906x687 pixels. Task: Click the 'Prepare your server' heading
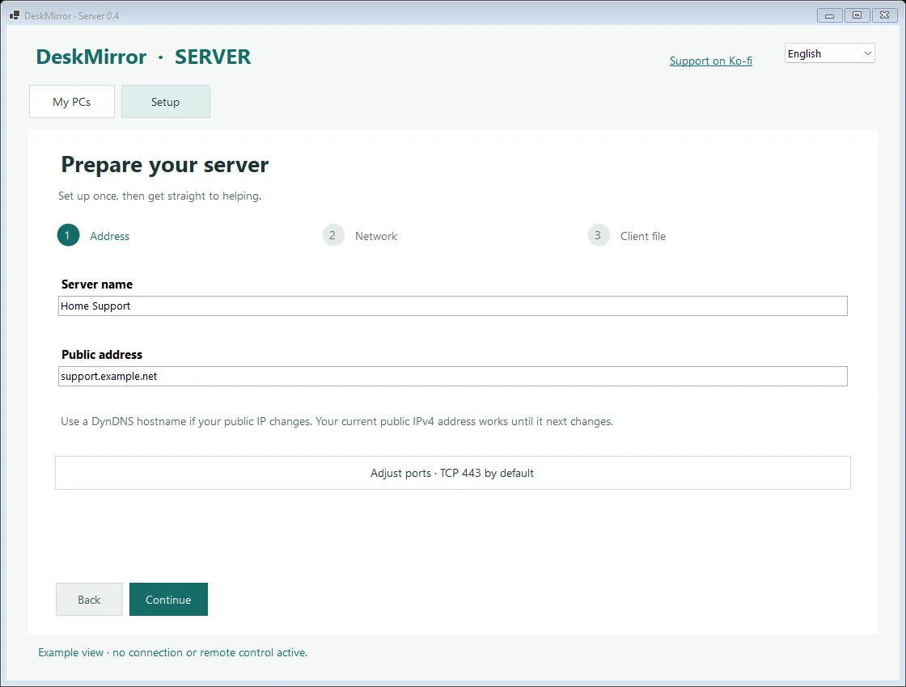point(165,165)
